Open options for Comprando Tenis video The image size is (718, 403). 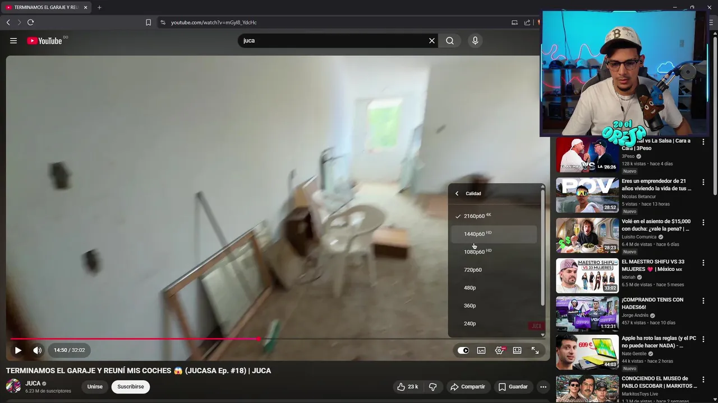click(x=703, y=301)
